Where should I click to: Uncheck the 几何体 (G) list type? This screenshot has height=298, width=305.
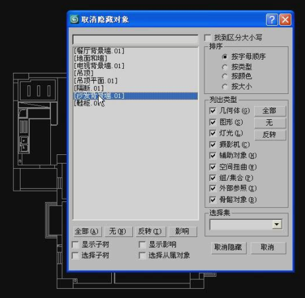pos(212,111)
